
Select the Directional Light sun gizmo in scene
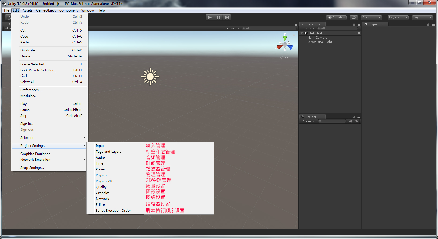point(150,77)
